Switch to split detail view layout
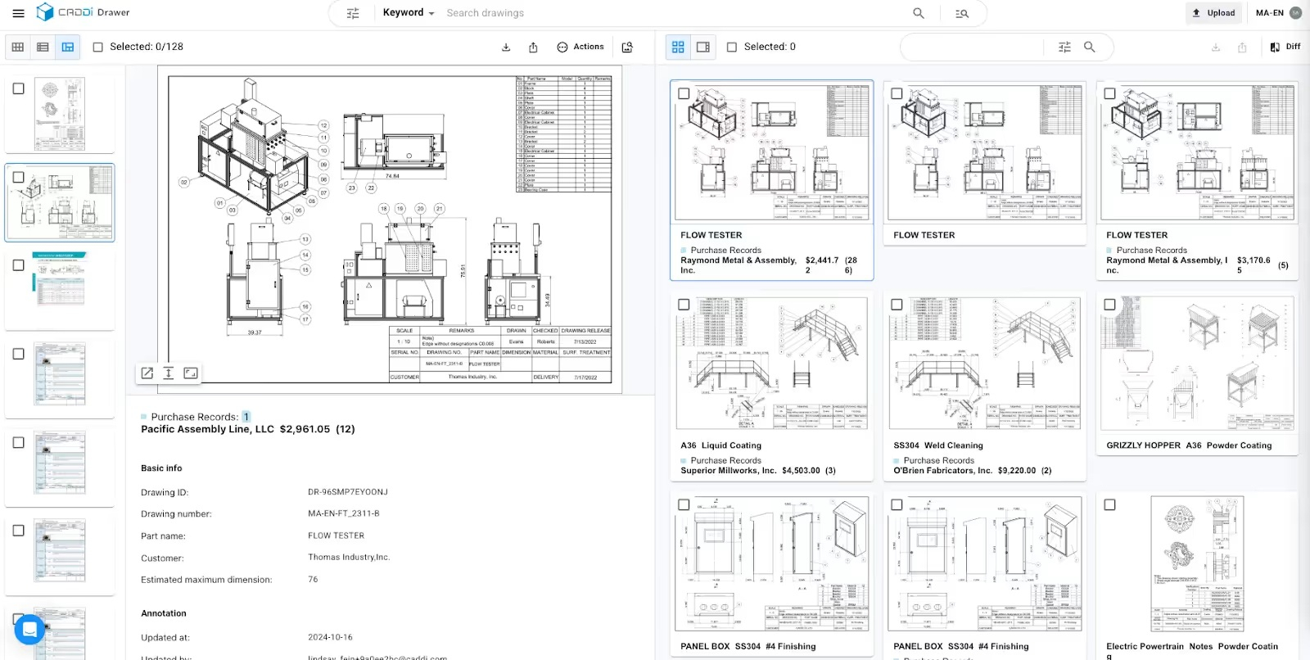This screenshot has height=660, width=1310. point(68,47)
